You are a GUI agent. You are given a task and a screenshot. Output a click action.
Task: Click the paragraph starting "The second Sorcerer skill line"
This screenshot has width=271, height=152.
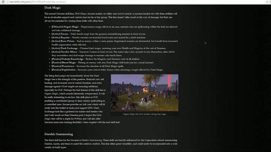coord(111,17)
